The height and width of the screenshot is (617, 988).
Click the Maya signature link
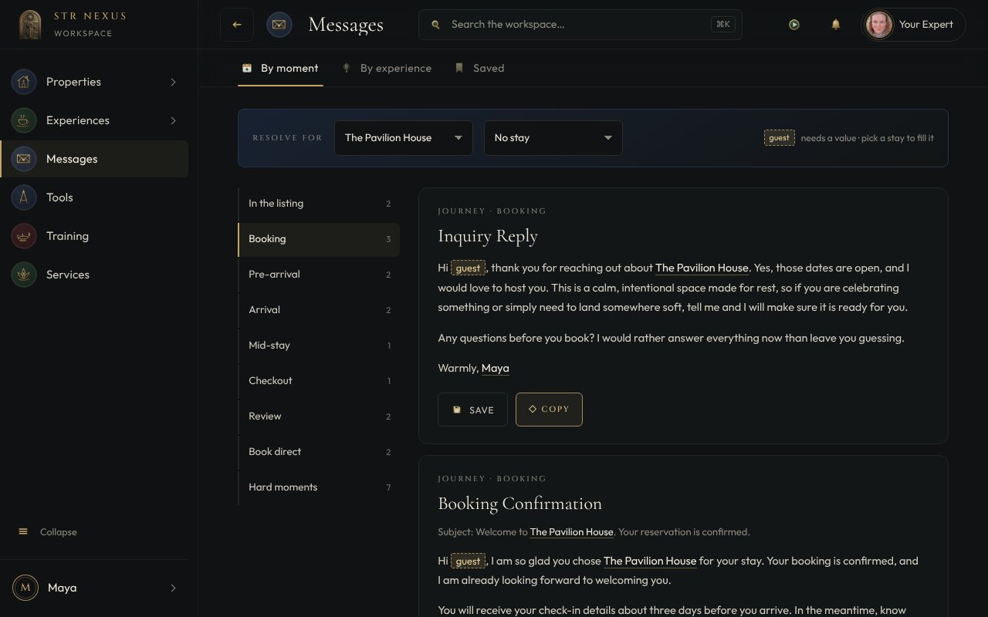coord(495,369)
